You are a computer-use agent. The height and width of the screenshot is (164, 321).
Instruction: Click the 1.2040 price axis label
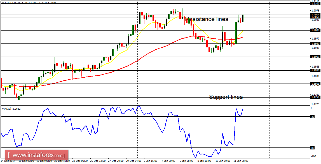[x=315, y=20]
